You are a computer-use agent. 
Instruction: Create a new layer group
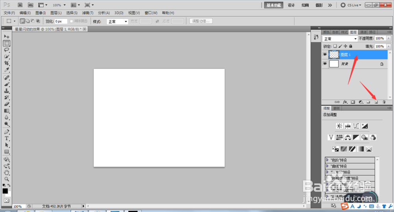pyautogui.click(x=368, y=102)
